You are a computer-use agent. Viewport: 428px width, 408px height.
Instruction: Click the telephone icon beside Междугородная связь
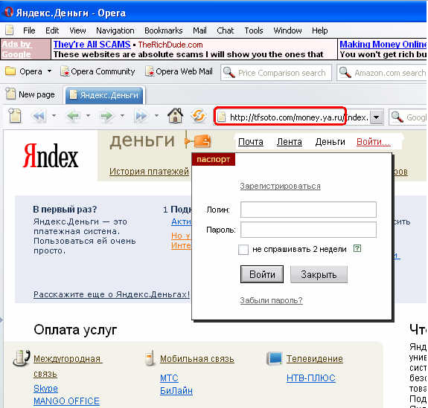pos(22,358)
